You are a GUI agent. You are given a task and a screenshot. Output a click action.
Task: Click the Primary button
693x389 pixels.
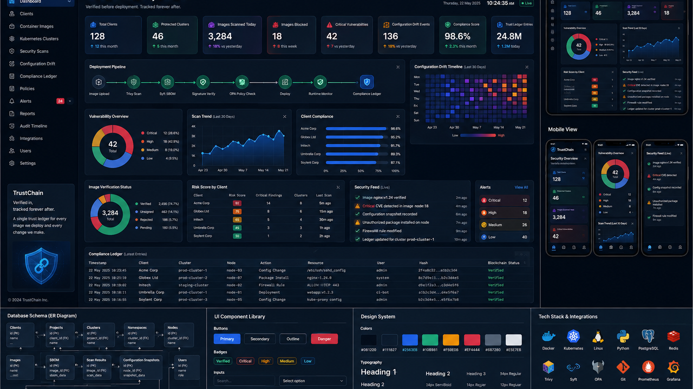click(x=227, y=339)
